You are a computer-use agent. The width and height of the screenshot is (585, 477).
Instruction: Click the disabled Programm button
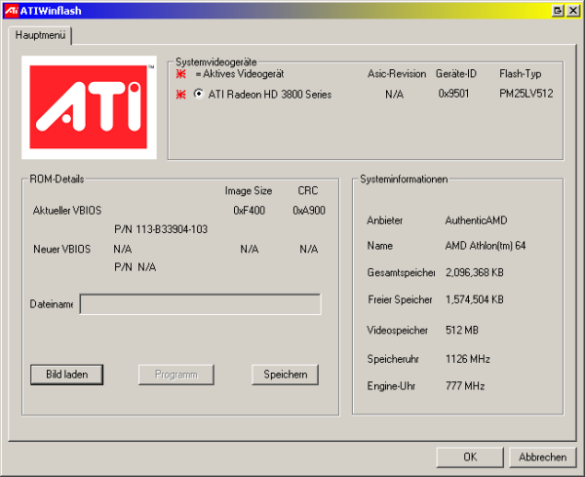pyautogui.click(x=176, y=375)
